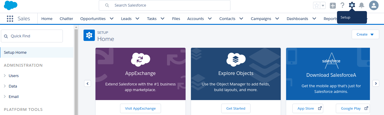
Task: Click the Explore Objects cloud icon
Action: (x=236, y=59)
